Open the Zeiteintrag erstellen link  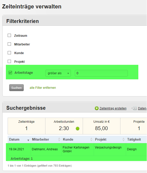(x=113, y=108)
